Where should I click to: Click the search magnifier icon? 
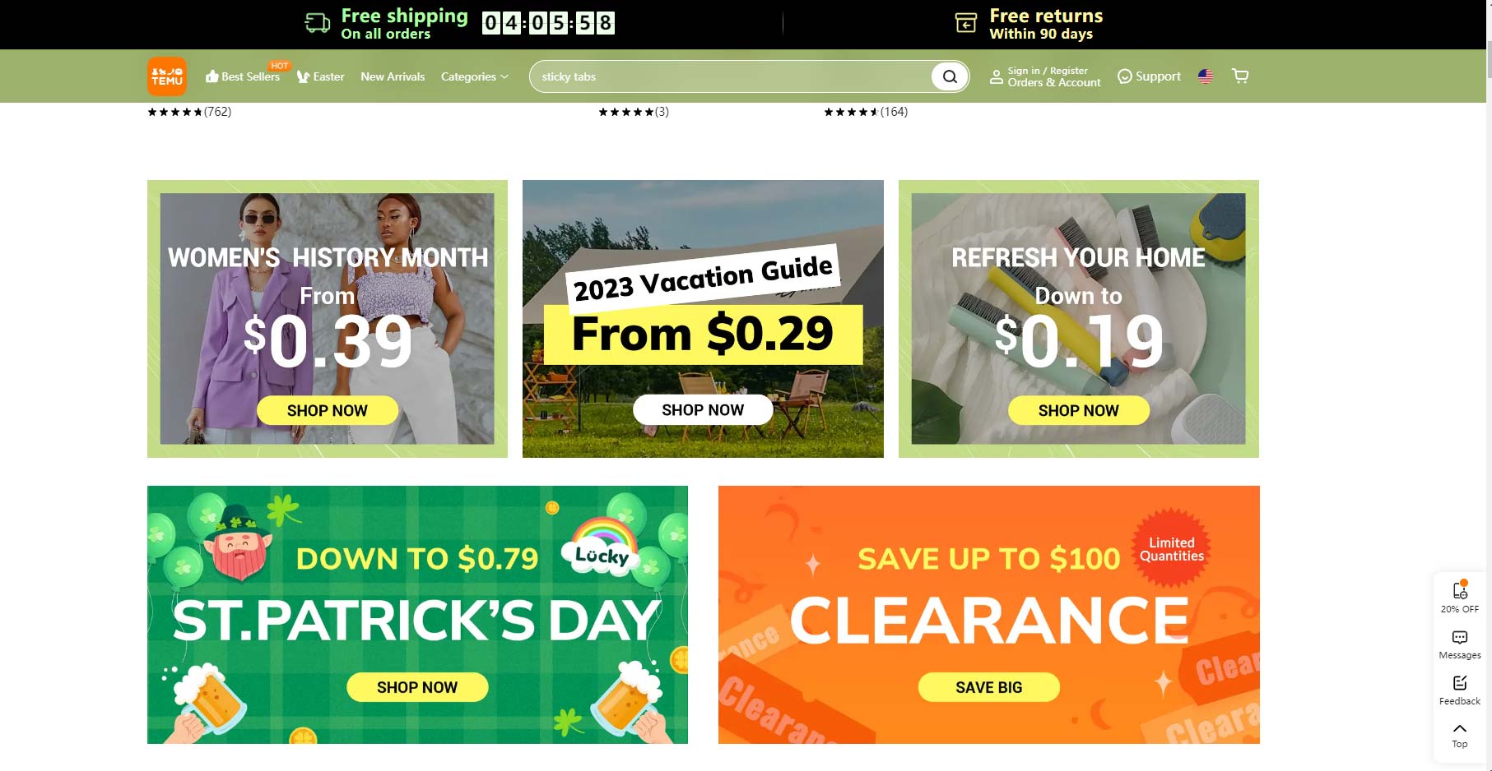(x=950, y=76)
